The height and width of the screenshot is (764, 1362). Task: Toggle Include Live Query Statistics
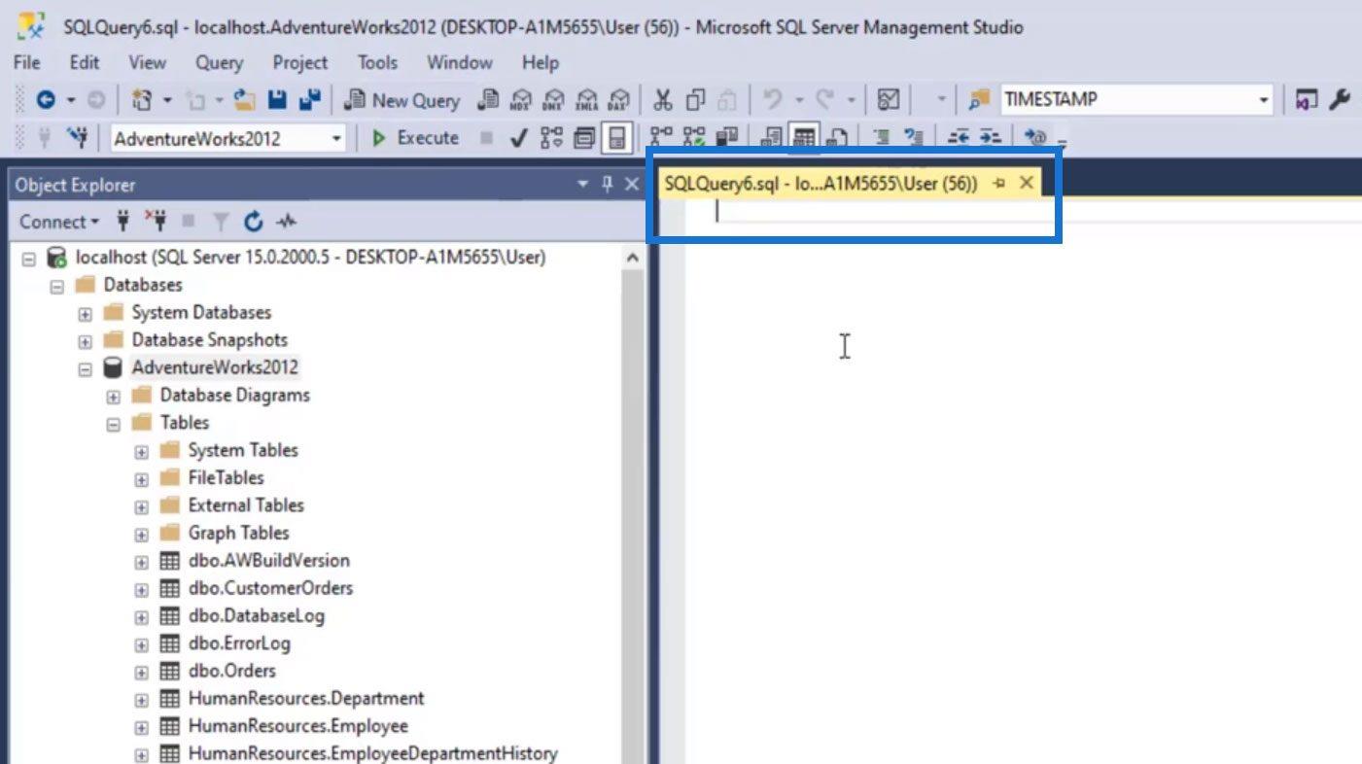click(692, 137)
